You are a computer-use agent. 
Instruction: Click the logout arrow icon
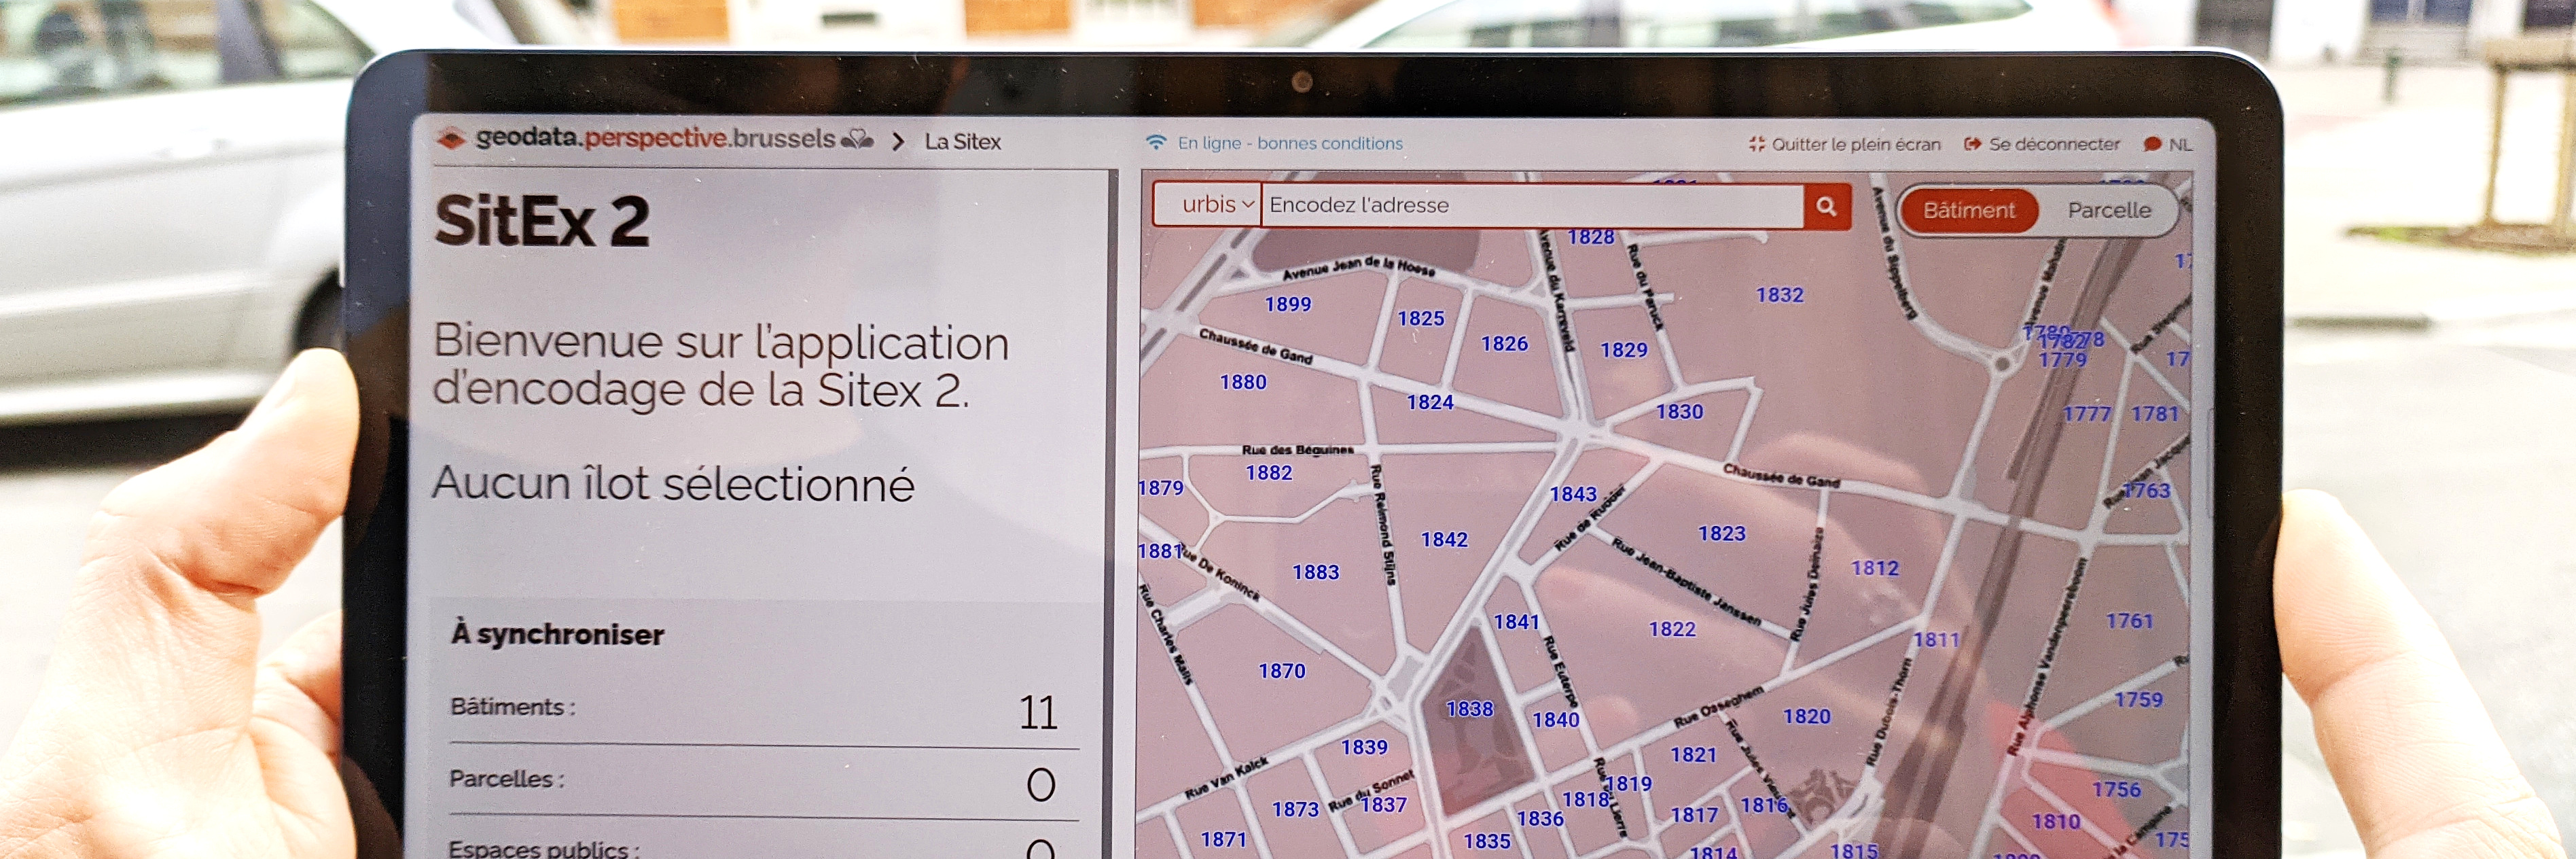[1972, 144]
